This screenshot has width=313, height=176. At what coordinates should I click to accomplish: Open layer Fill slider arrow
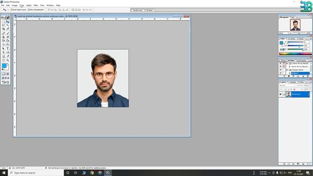[310, 89]
